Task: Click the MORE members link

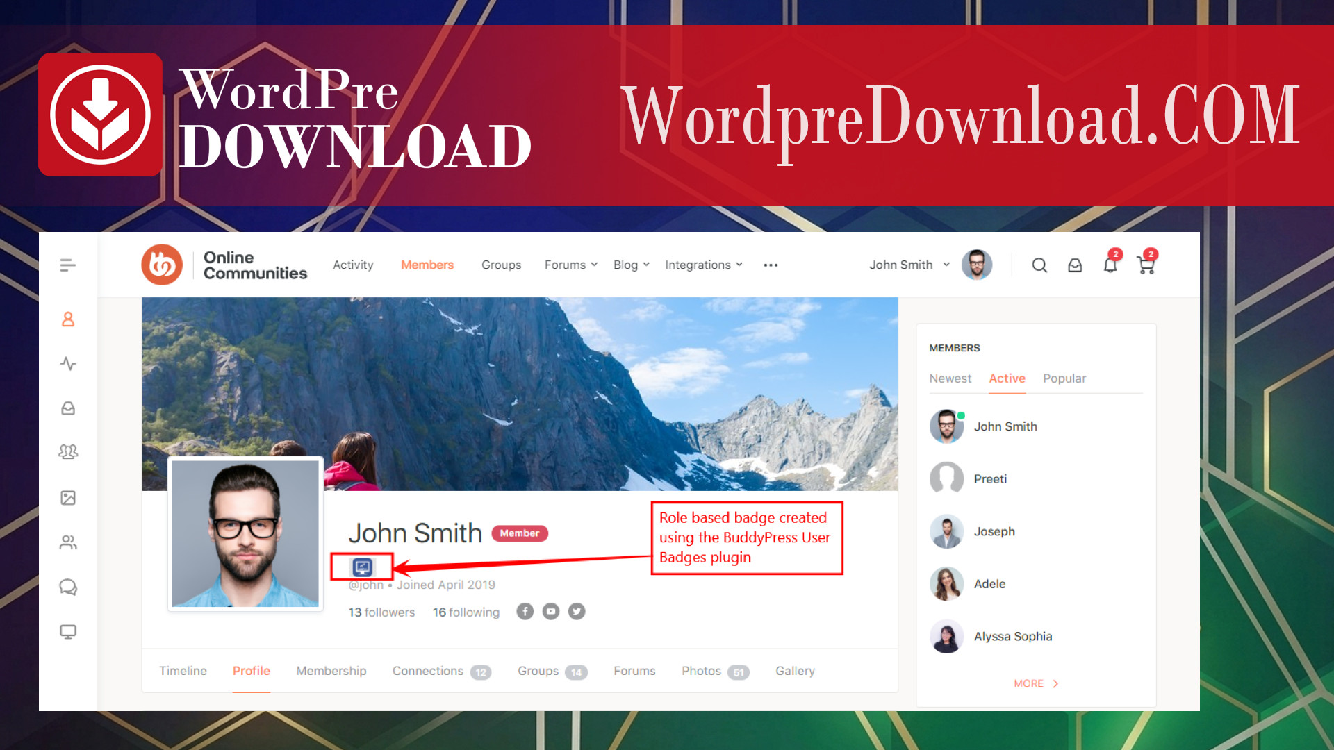Action: tap(1036, 683)
